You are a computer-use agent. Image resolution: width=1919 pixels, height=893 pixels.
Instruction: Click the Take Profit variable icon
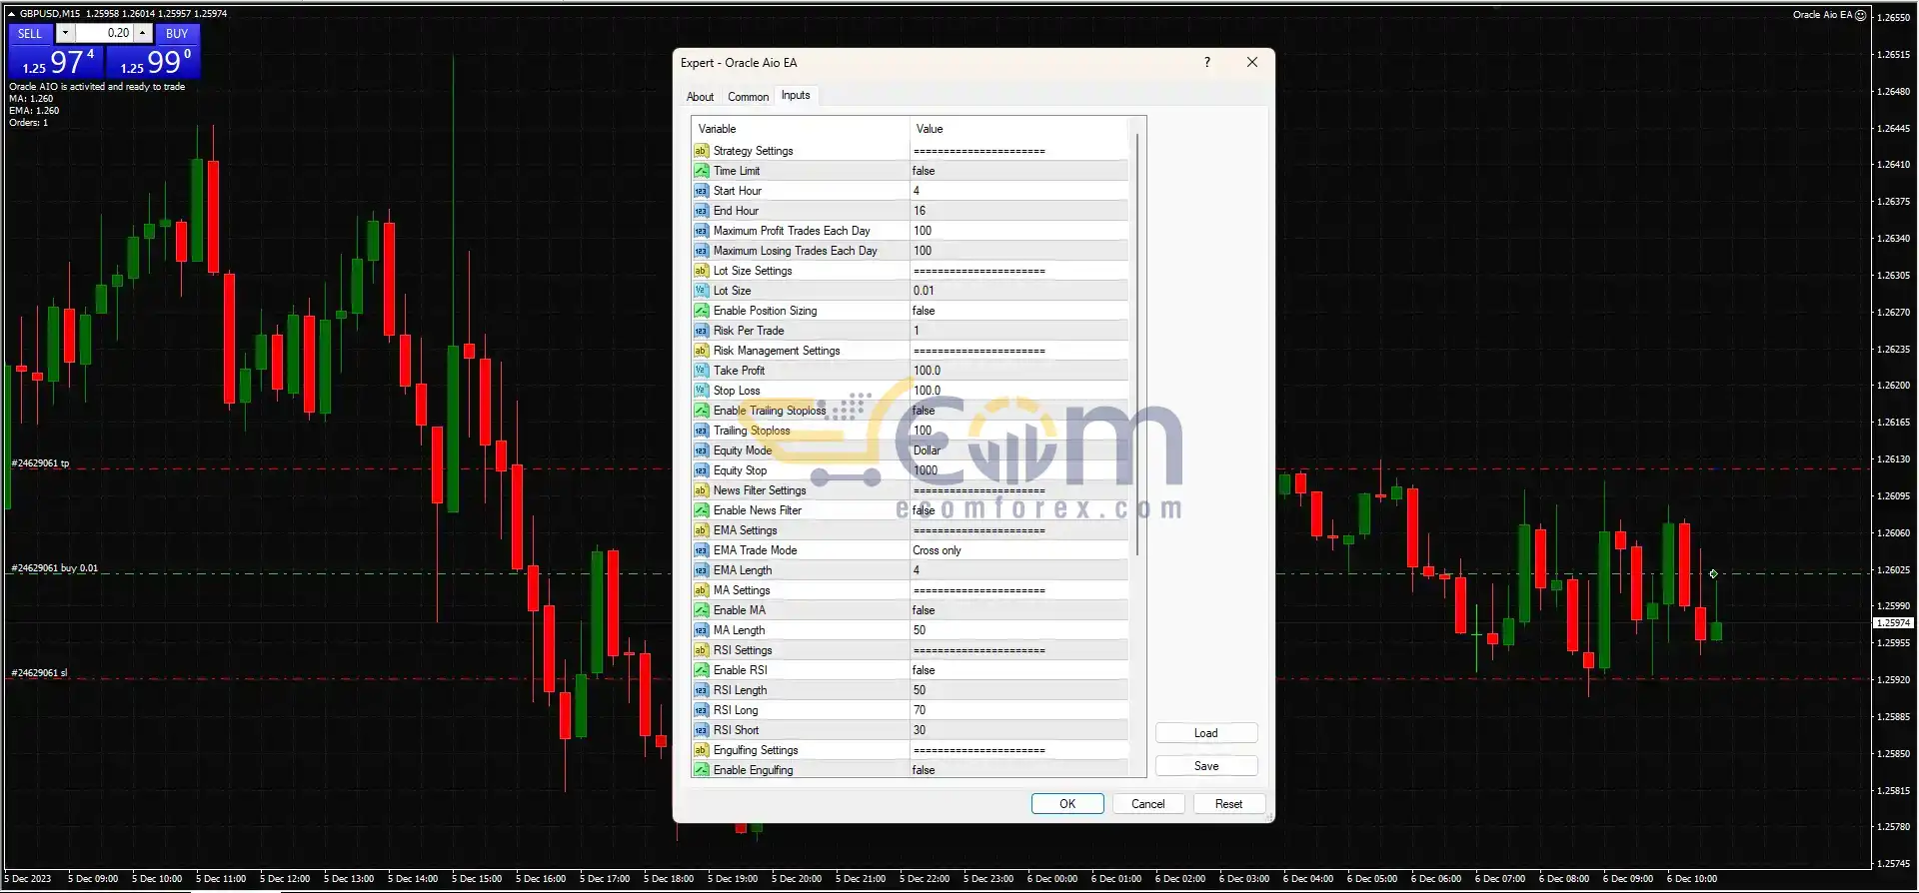(x=701, y=371)
